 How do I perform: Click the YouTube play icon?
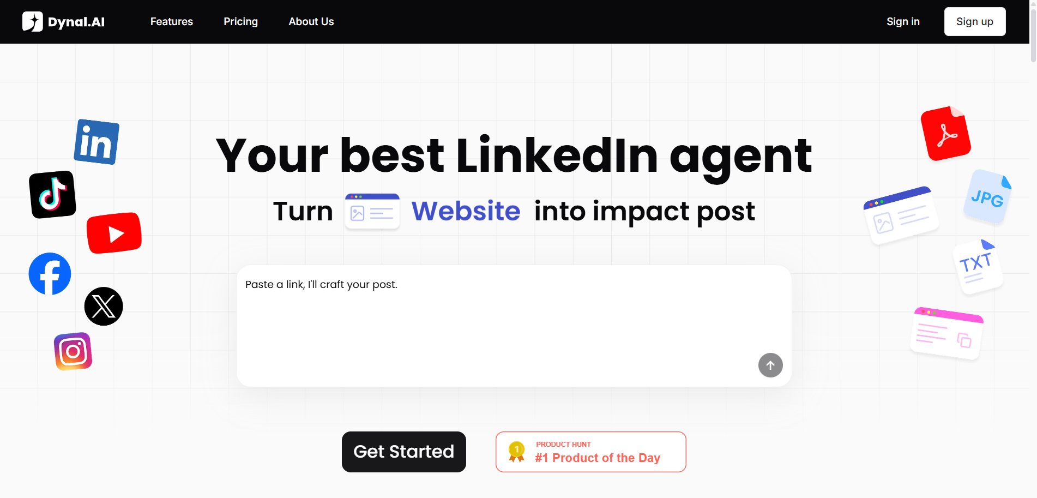tap(114, 233)
